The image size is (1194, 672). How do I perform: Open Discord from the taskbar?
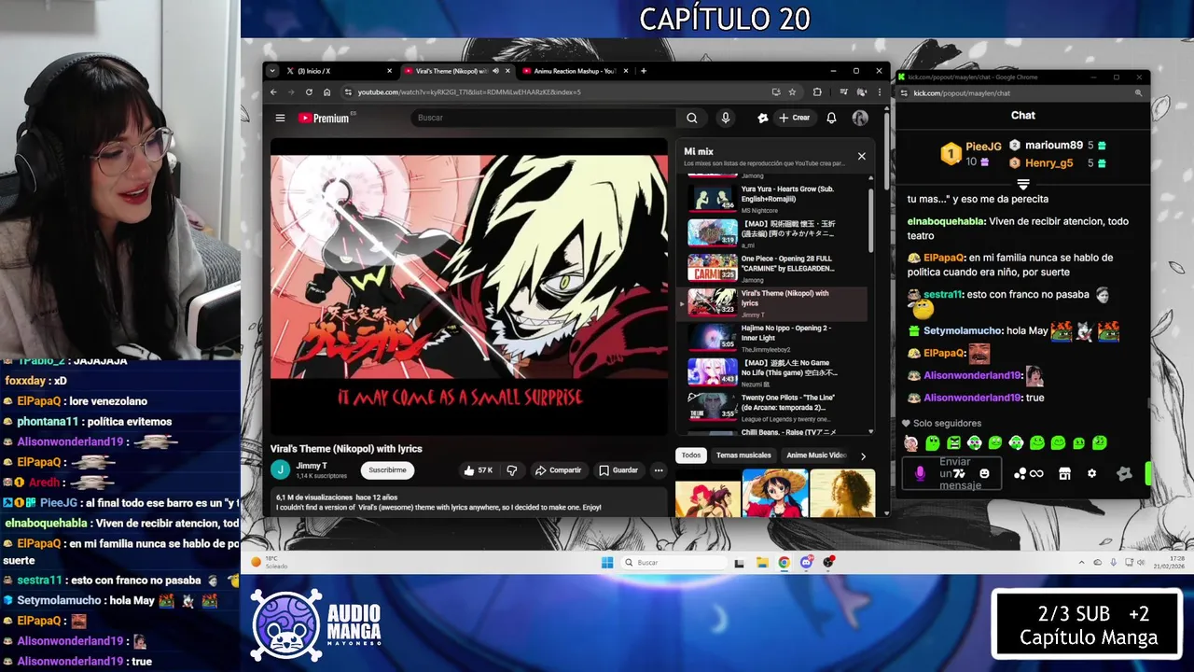806,562
